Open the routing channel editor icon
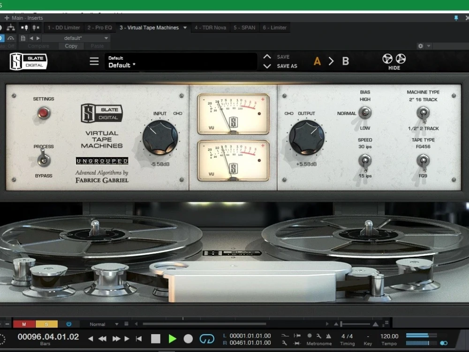 pos(11,28)
